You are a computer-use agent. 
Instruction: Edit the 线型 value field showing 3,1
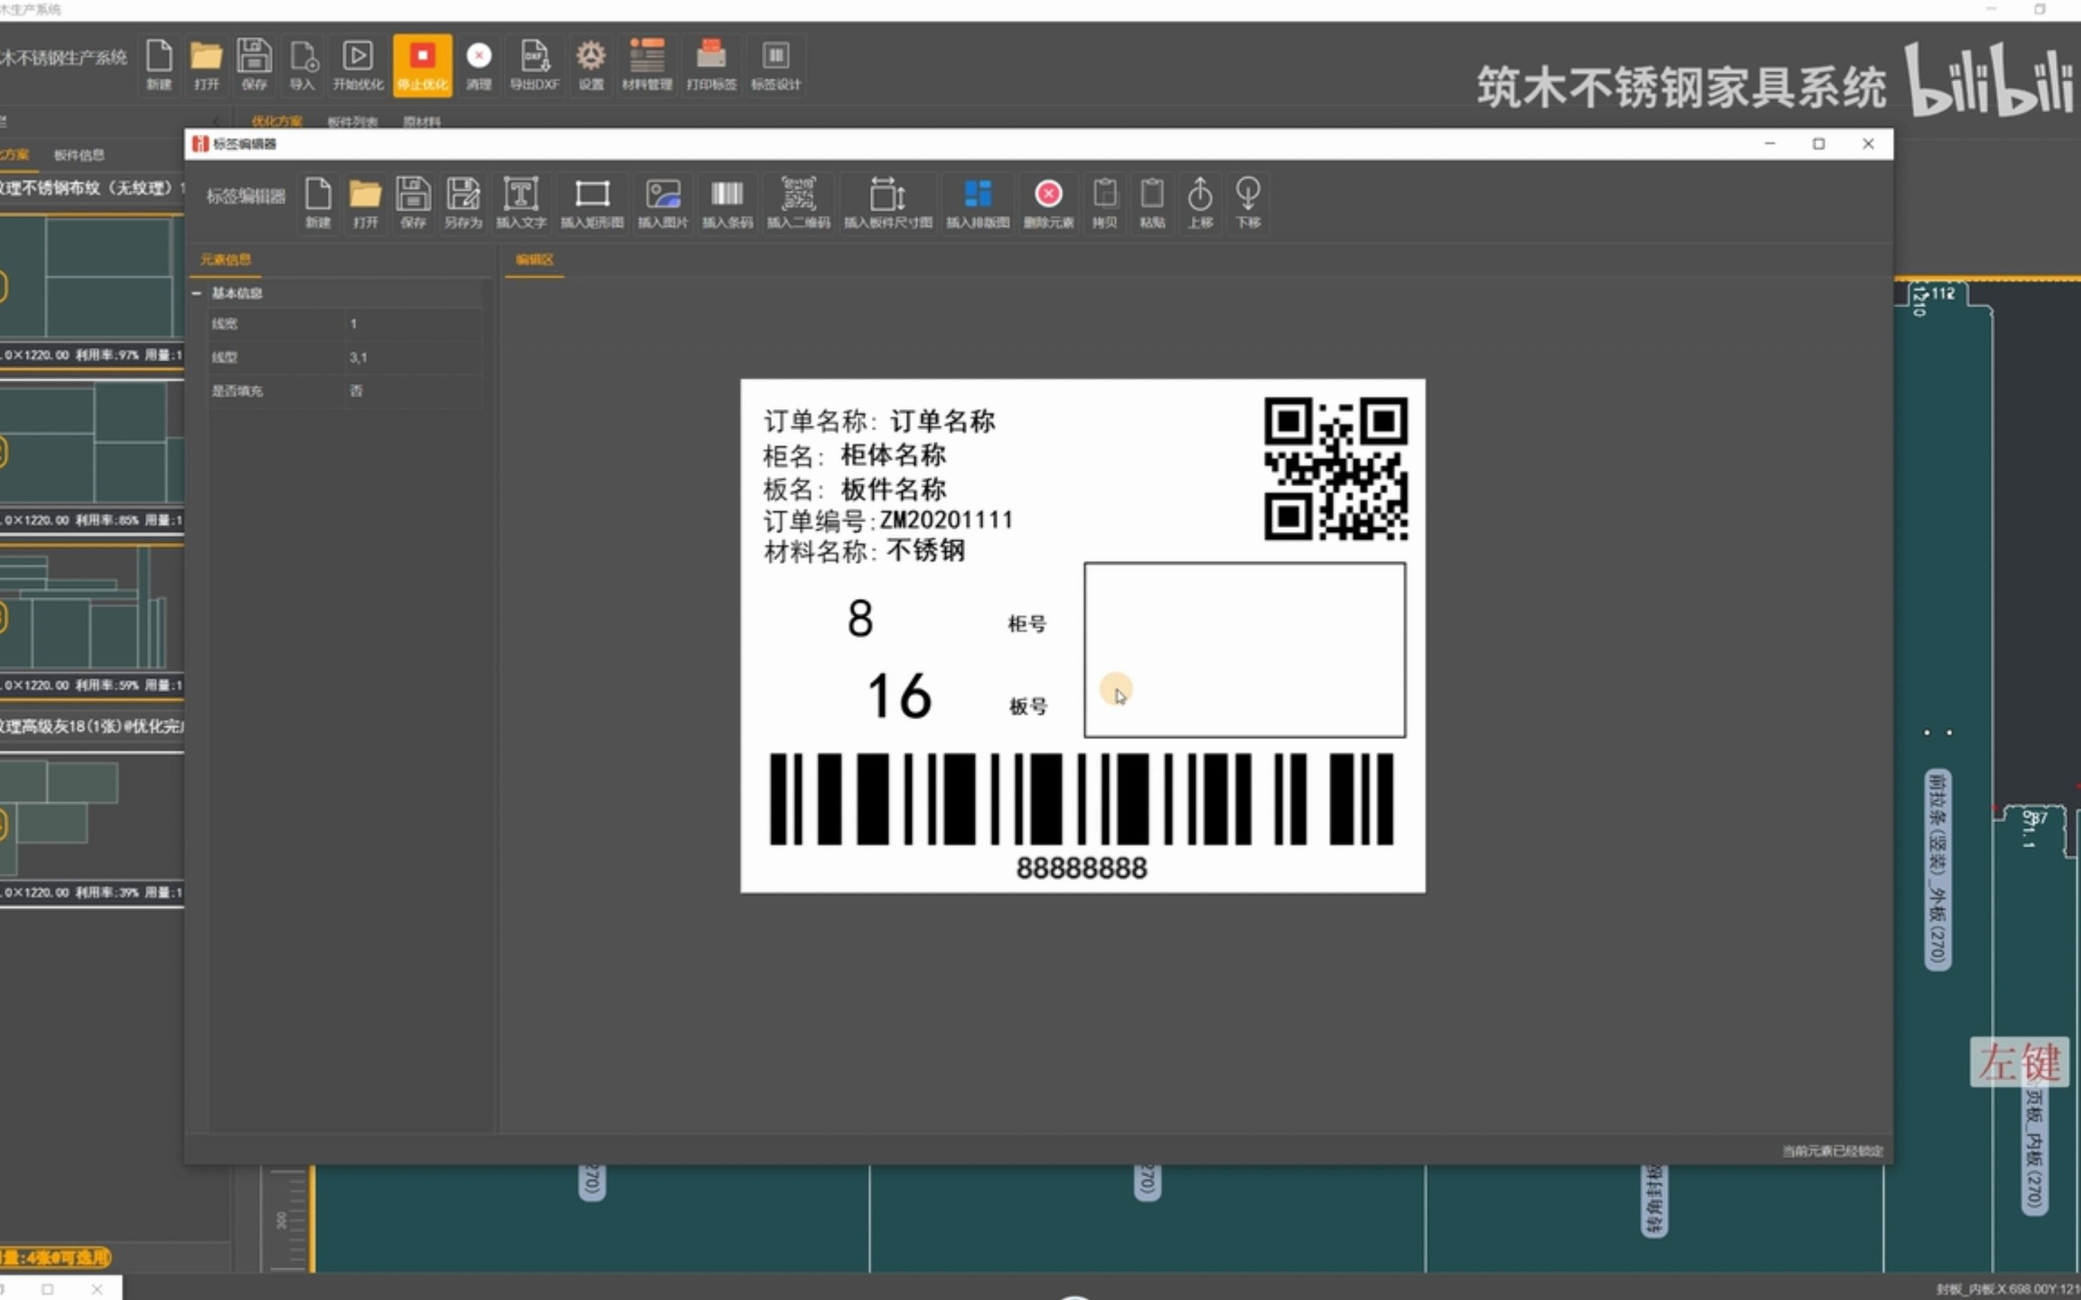coord(412,357)
